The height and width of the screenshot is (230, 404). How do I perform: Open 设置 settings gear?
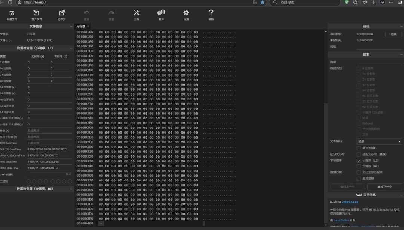pos(186,15)
